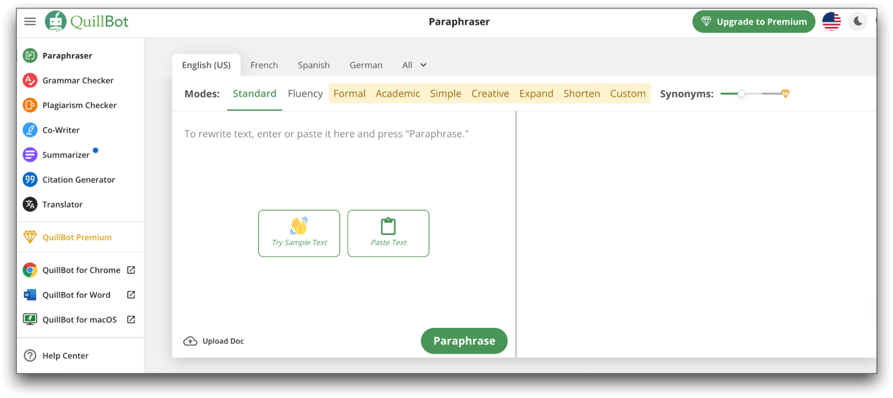
Task: Select the Academic mode
Action: click(398, 94)
